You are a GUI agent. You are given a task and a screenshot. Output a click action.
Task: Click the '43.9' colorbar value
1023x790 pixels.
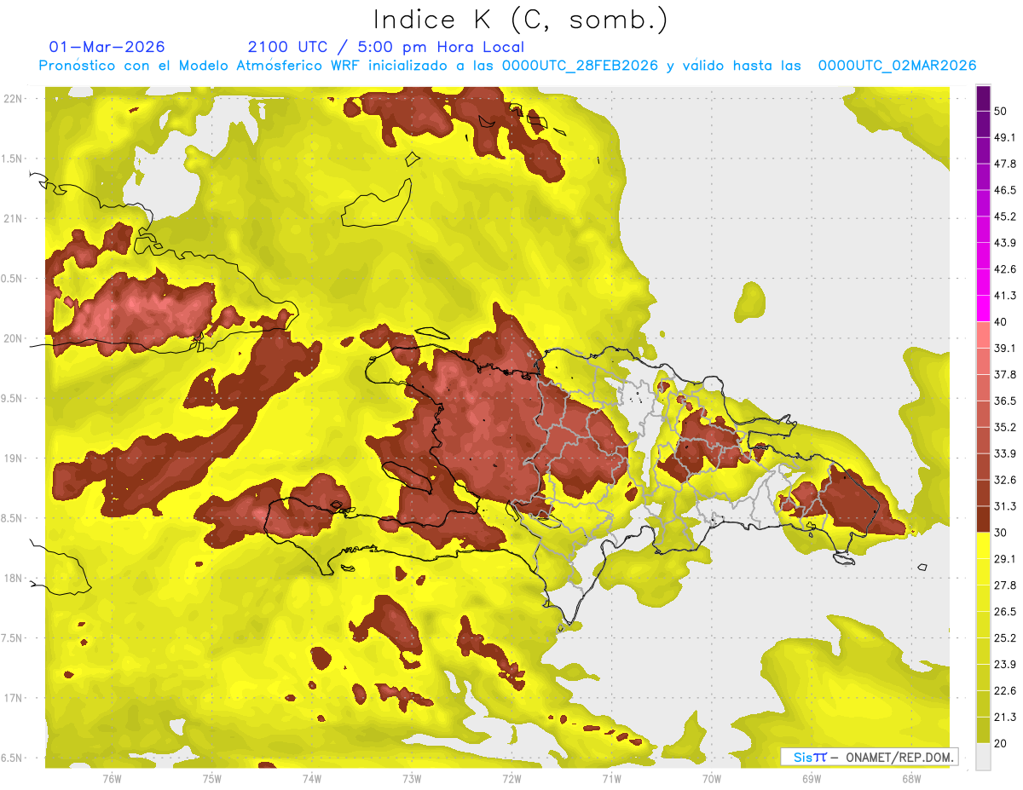[1005, 243]
